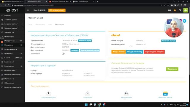Viewport: 190px width, 107px height.
Task: Expand the Заказать домен submenu arrow
Action: (x=23, y=20)
